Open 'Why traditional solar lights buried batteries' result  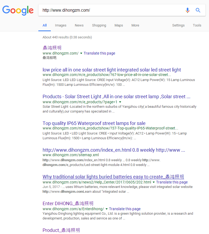click(x=113, y=177)
